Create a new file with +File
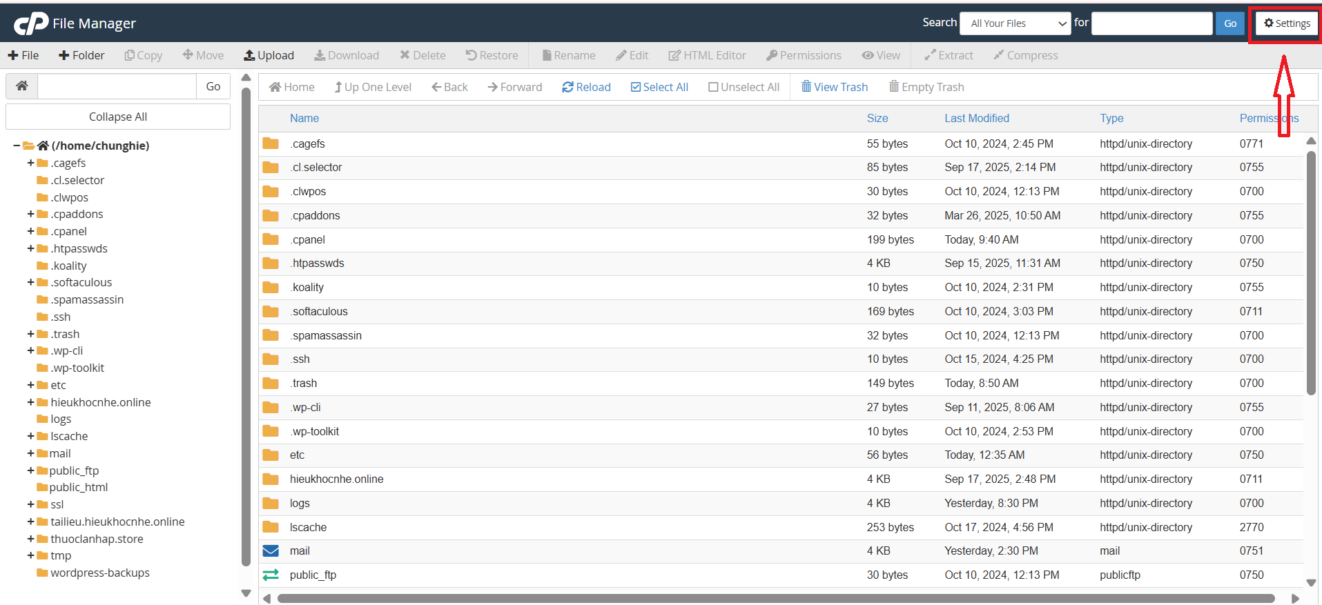The image size is (1322, 605). coord(23,55)
